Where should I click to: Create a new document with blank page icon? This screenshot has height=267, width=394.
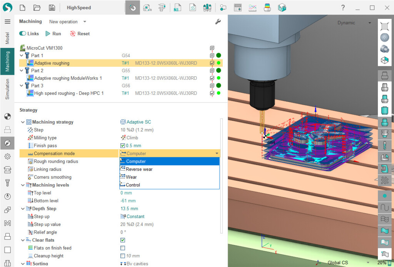tap(22, 8)
